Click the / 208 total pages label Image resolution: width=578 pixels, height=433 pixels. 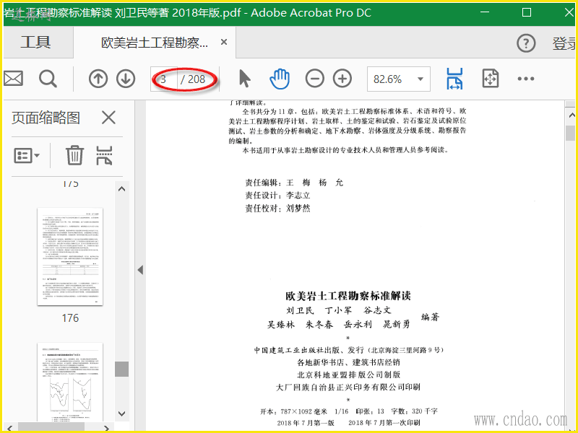coord(193,79)
